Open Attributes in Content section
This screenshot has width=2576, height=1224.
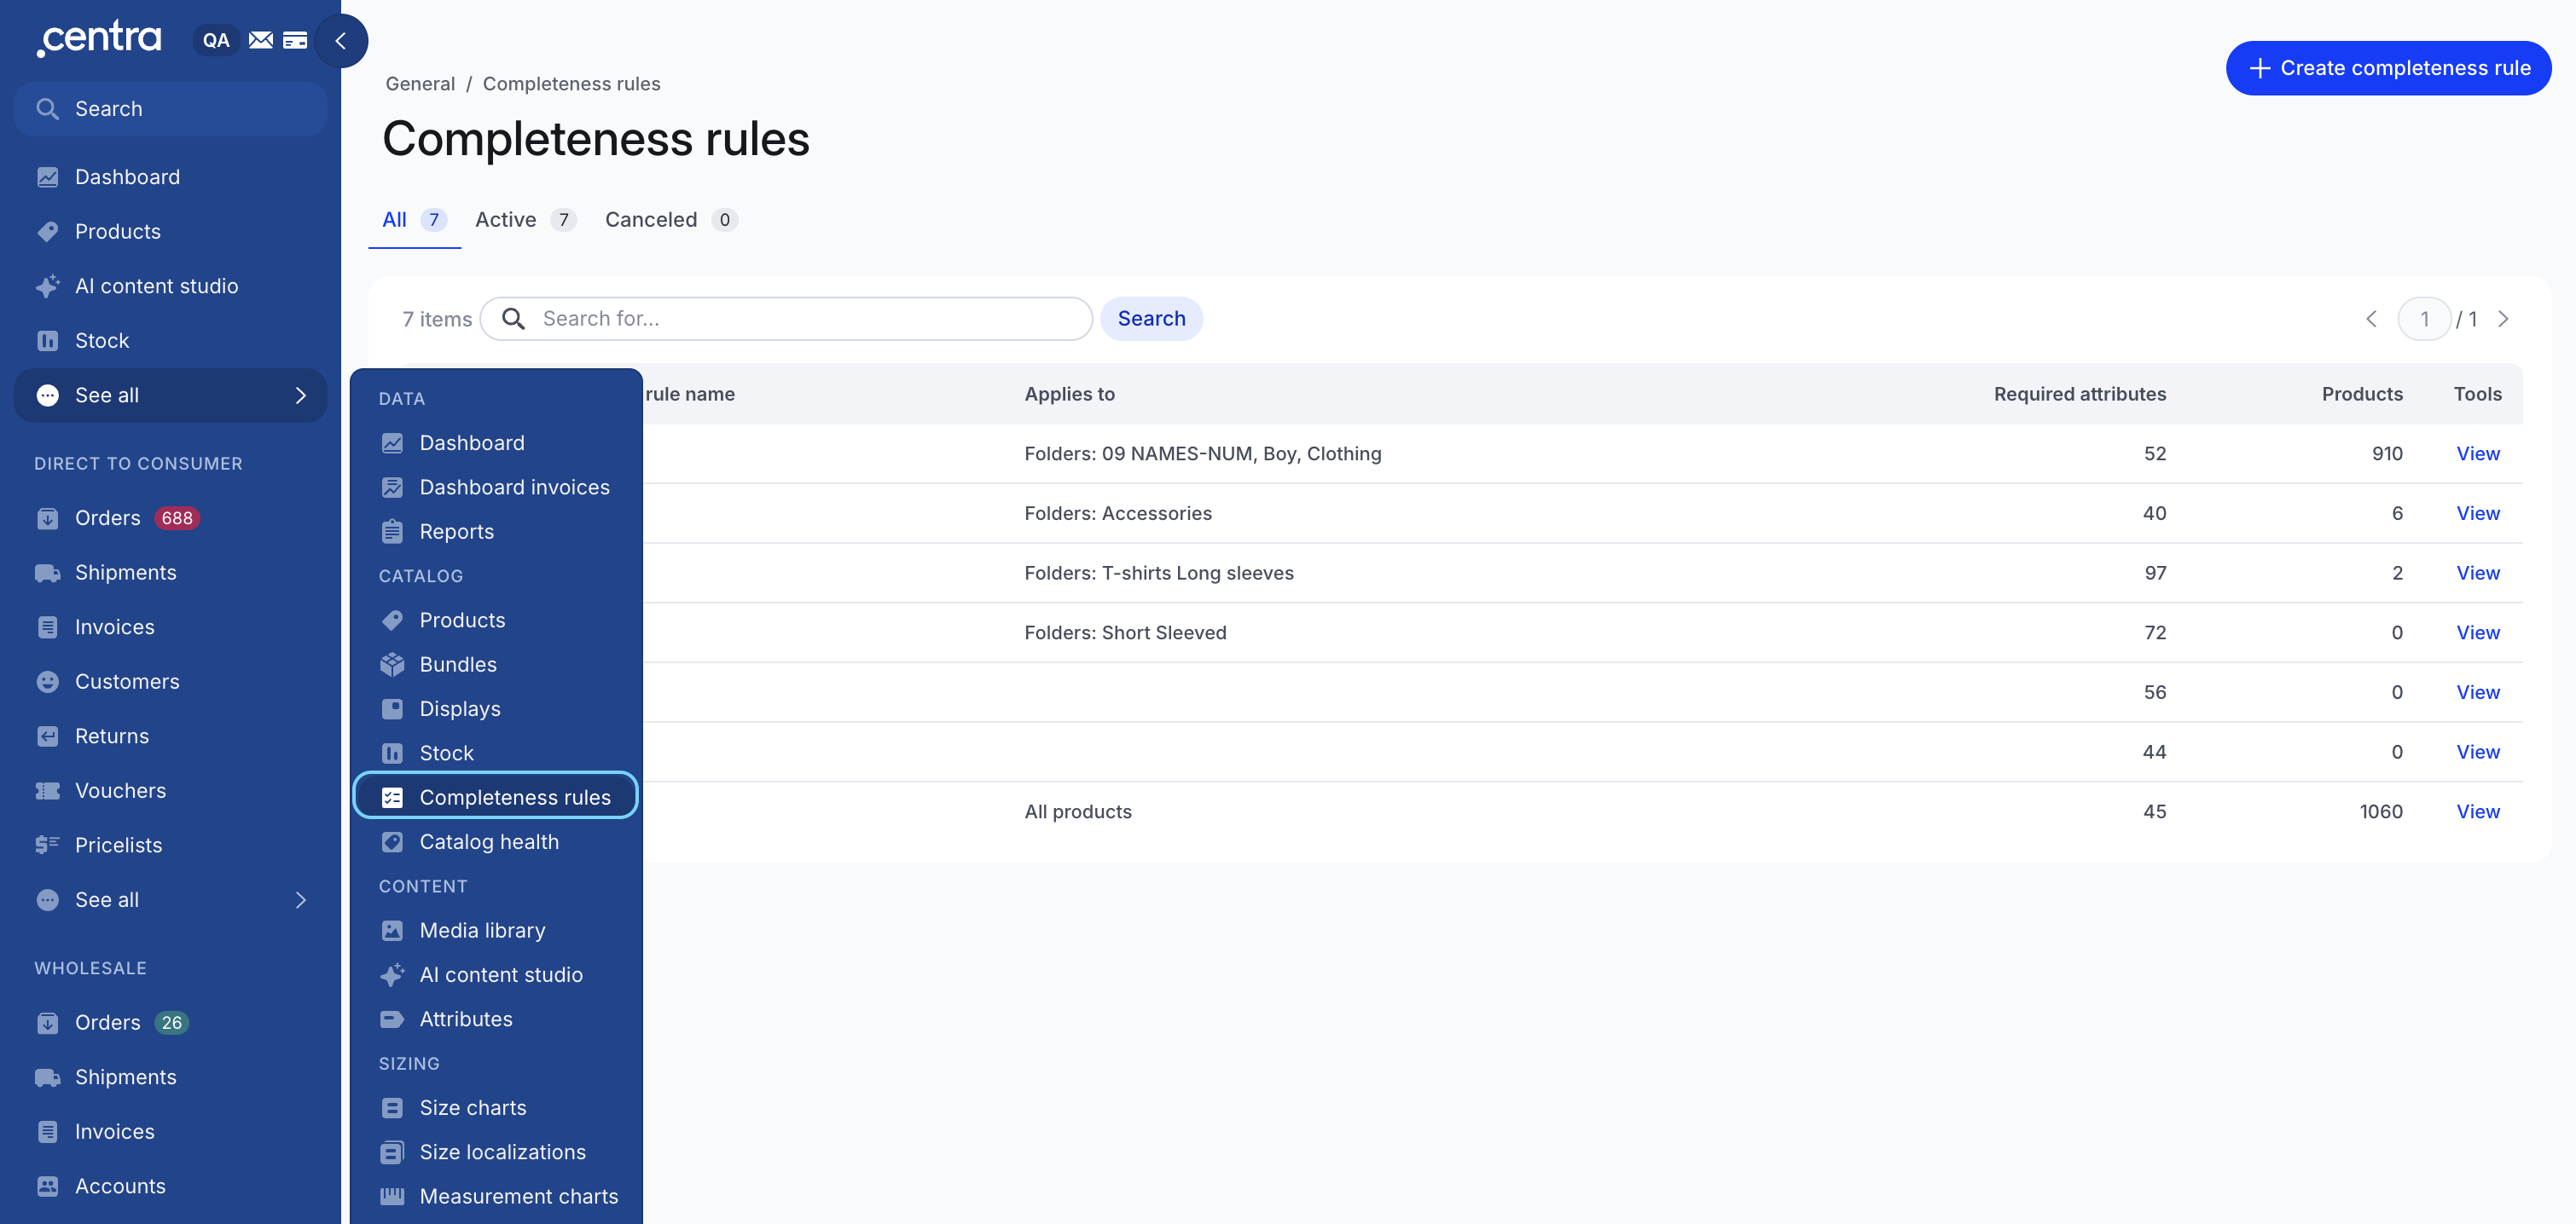pos(496,1019)
